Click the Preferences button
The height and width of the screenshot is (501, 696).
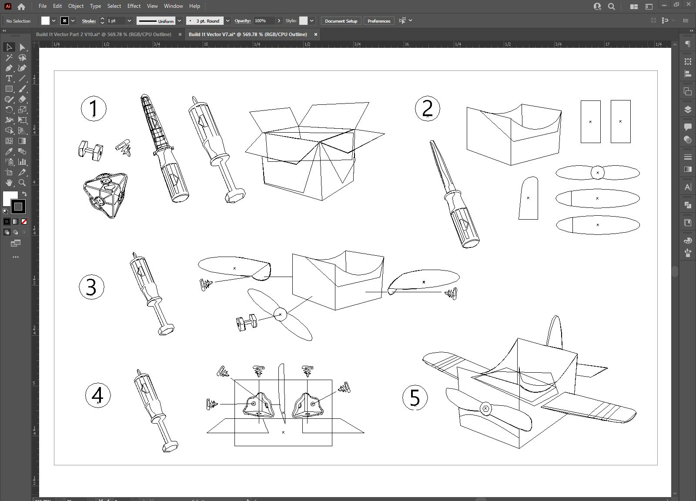(x=379, y=21)
